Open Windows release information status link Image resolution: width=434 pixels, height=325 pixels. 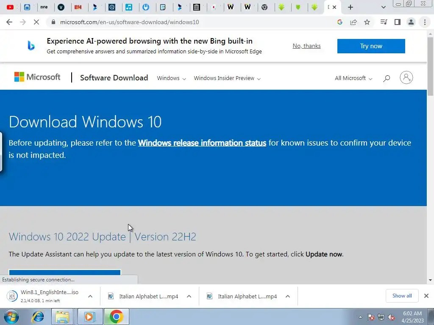pos(202,143)
